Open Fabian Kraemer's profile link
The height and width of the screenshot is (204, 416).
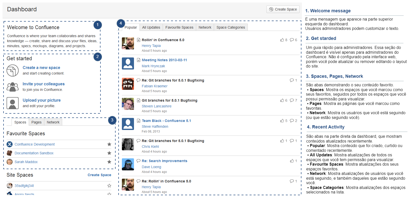click(x=155, y=86)
